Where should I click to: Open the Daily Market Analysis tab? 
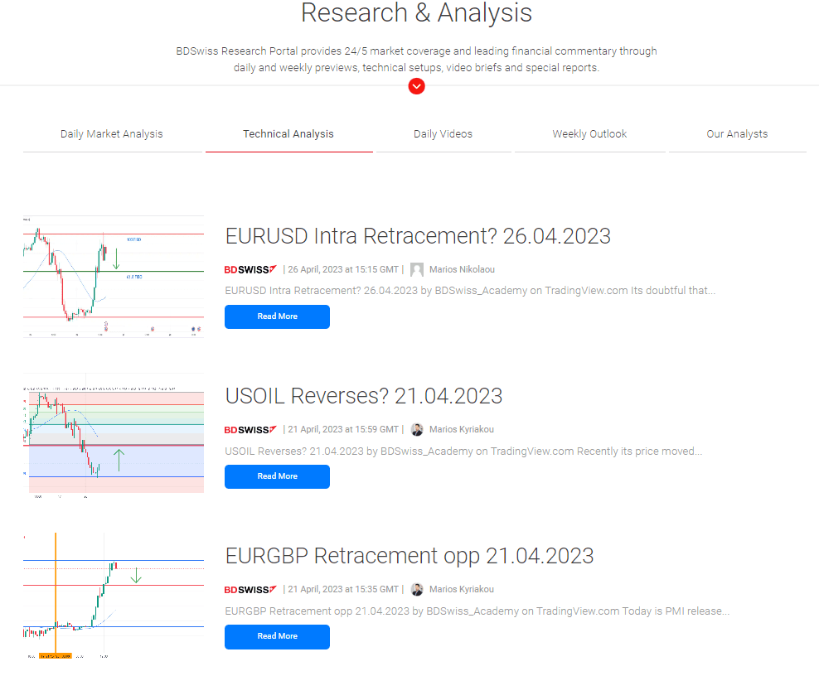(x=112, y=134)
